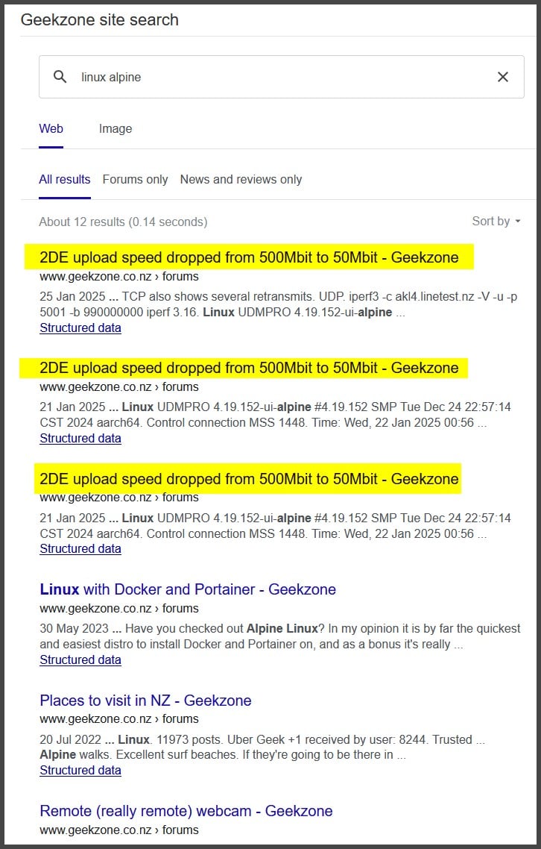Open third highlighted 2DE upload speed result
The image size is (541, 849).
click(249, 478)
